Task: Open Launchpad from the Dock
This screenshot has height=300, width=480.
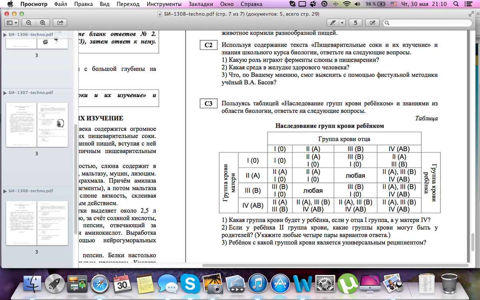Action: (x=54, y=284)
